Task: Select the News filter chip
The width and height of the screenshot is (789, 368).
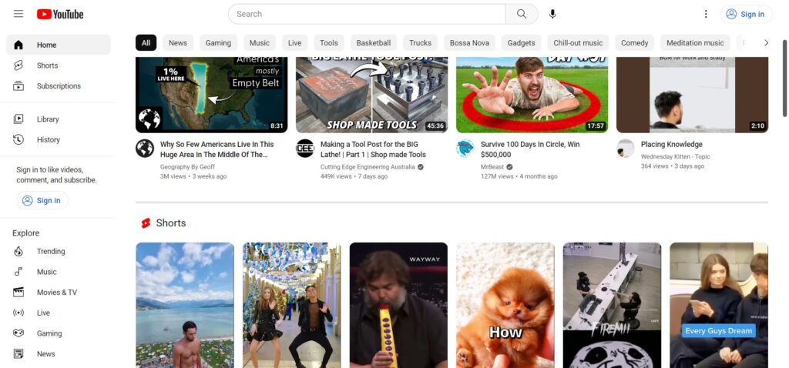Action: click(178, 43)
